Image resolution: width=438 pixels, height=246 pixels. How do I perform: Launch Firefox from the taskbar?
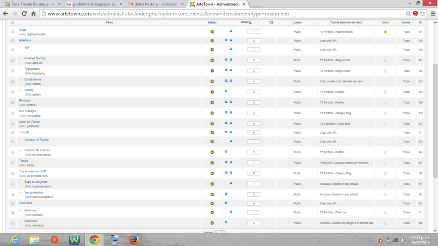[134, 240]
